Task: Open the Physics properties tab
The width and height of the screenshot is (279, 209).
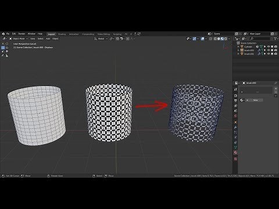Action: tap(235, 138)
